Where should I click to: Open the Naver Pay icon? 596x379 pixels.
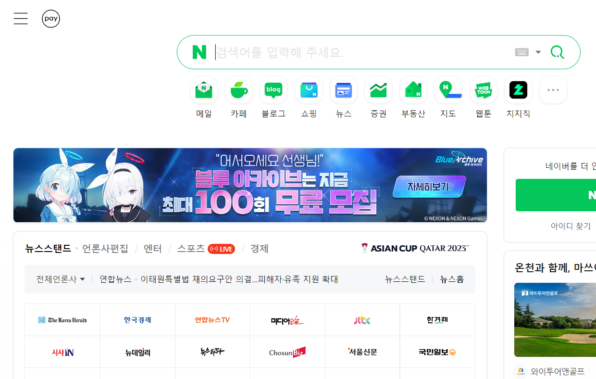pos(51,19)
